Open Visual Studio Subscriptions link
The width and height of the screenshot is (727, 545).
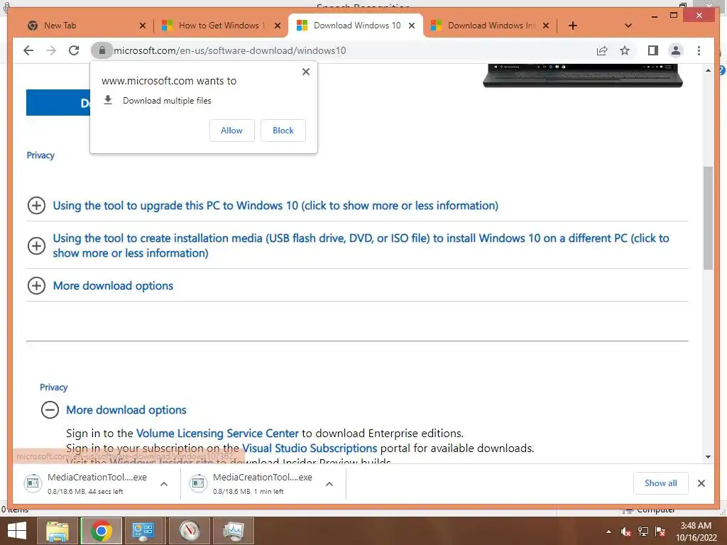310,448
